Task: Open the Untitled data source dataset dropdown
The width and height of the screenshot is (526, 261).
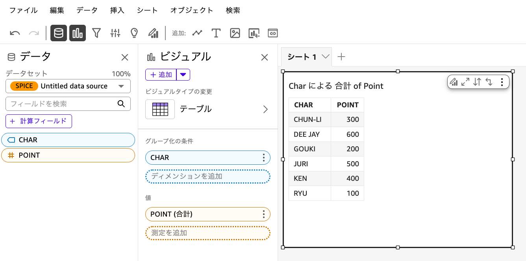Action: 68,86
